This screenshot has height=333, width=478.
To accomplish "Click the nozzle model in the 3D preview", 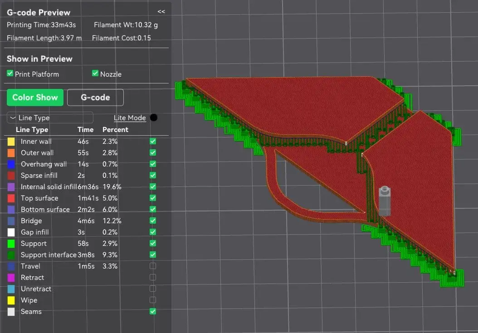I will (385, 201).
